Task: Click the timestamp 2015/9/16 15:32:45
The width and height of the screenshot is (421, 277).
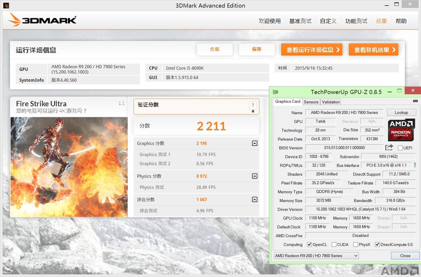Action: point(314,68)
